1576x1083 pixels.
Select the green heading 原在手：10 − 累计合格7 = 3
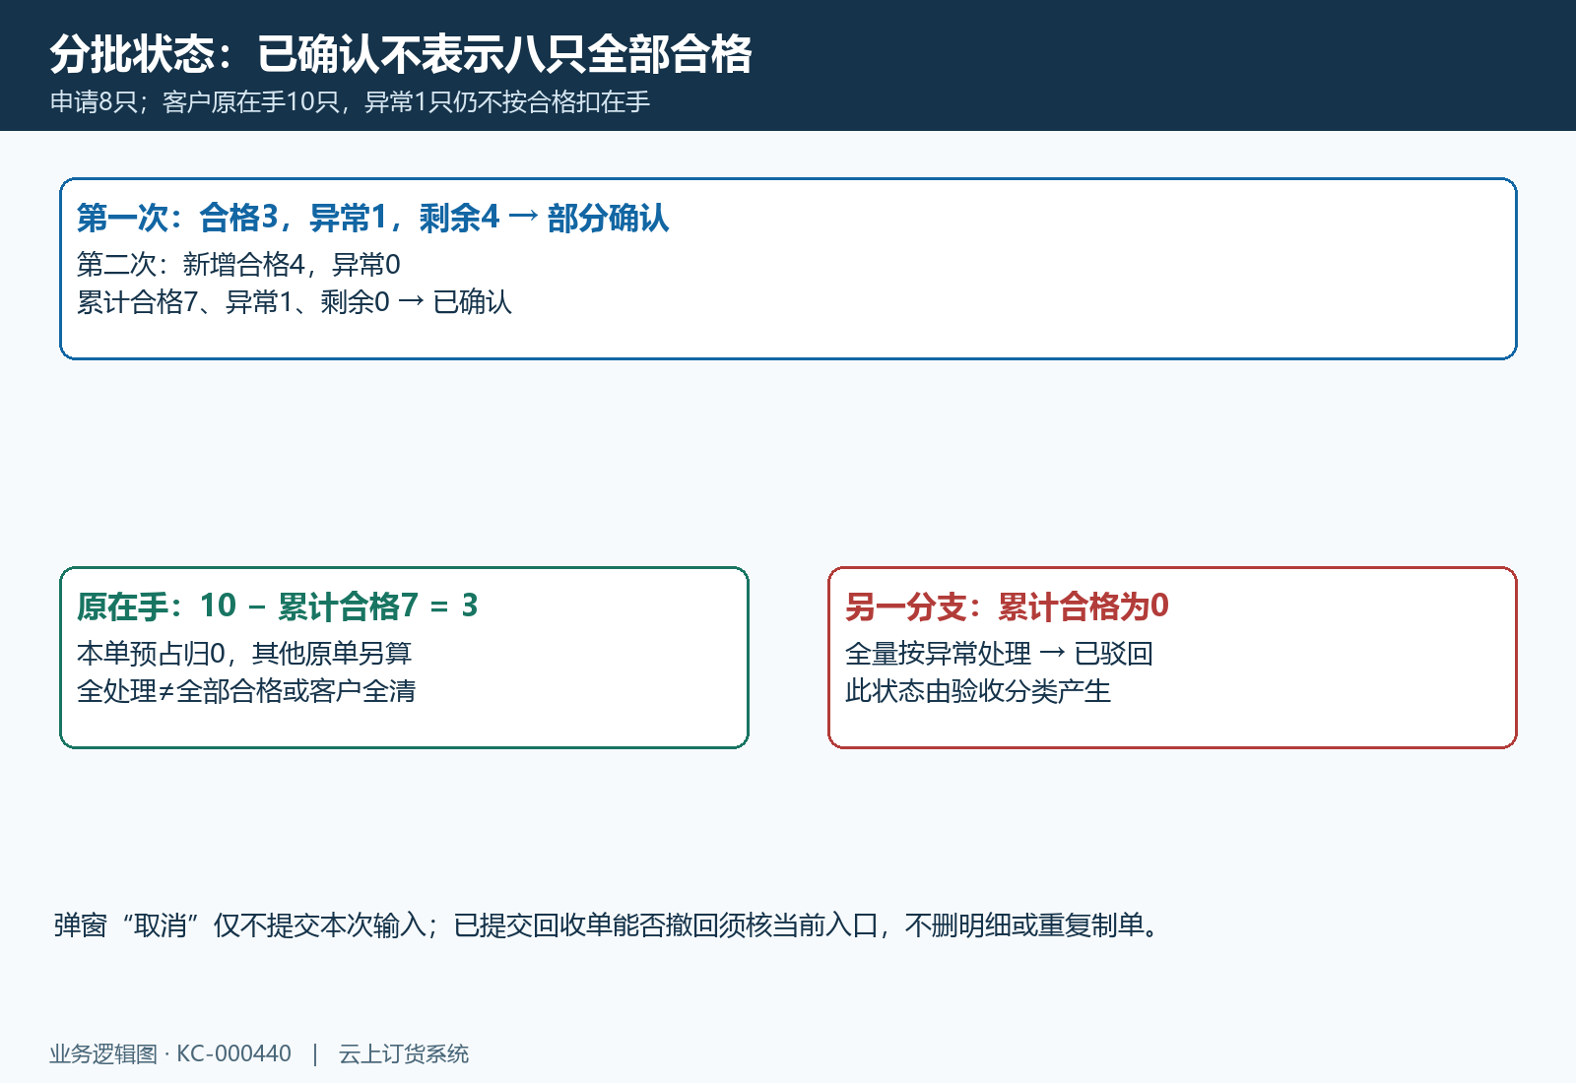coord(277,606)
